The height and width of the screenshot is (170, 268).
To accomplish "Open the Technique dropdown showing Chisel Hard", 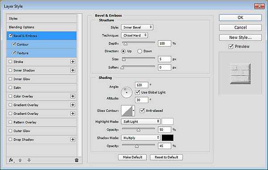I will (x=134, y=35).
